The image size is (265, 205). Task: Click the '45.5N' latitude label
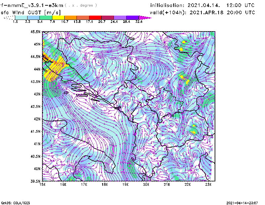click(x=36, y=32)
